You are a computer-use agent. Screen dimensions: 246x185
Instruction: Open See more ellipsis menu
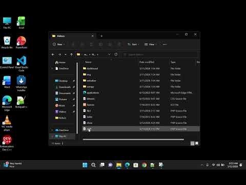click(165, 44)
